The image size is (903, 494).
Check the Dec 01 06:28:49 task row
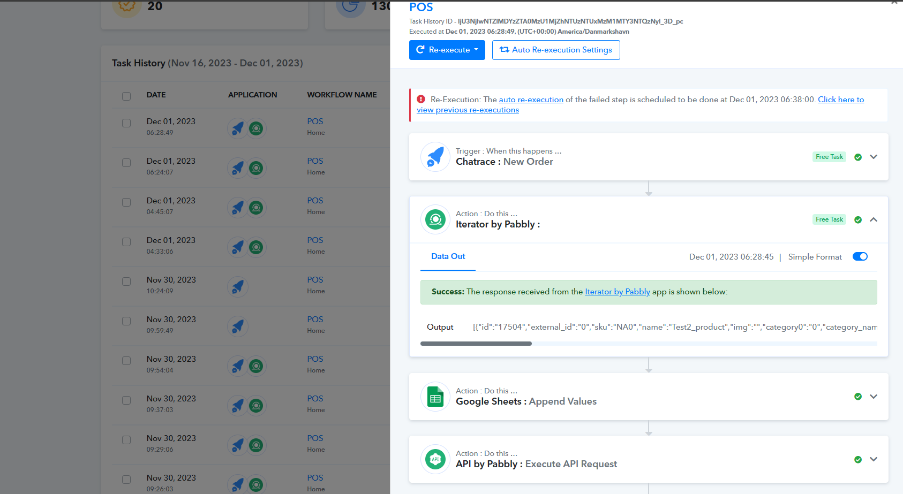click(126, 123)
